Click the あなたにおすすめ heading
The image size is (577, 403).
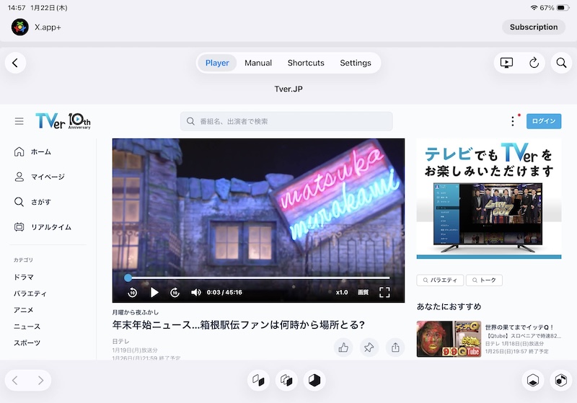coord(449,306)
